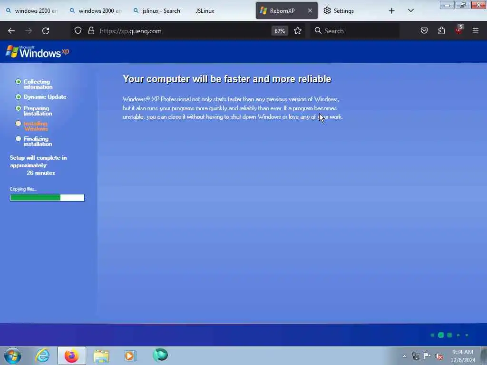
Task: Switch to the second windows 2000 tab
Action: tap(96, 10)
